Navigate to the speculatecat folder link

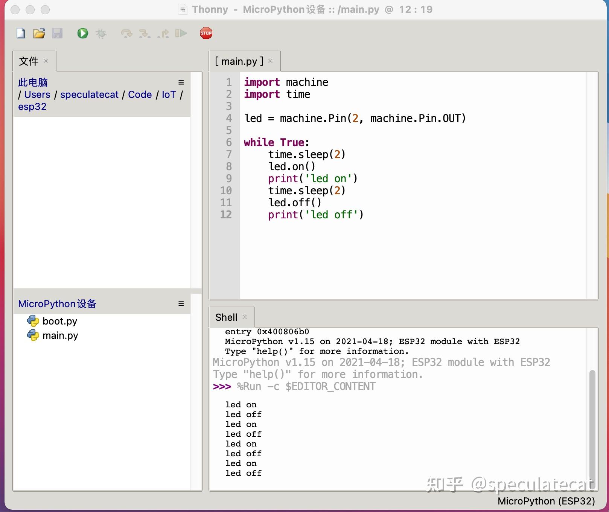pos(89,94)
